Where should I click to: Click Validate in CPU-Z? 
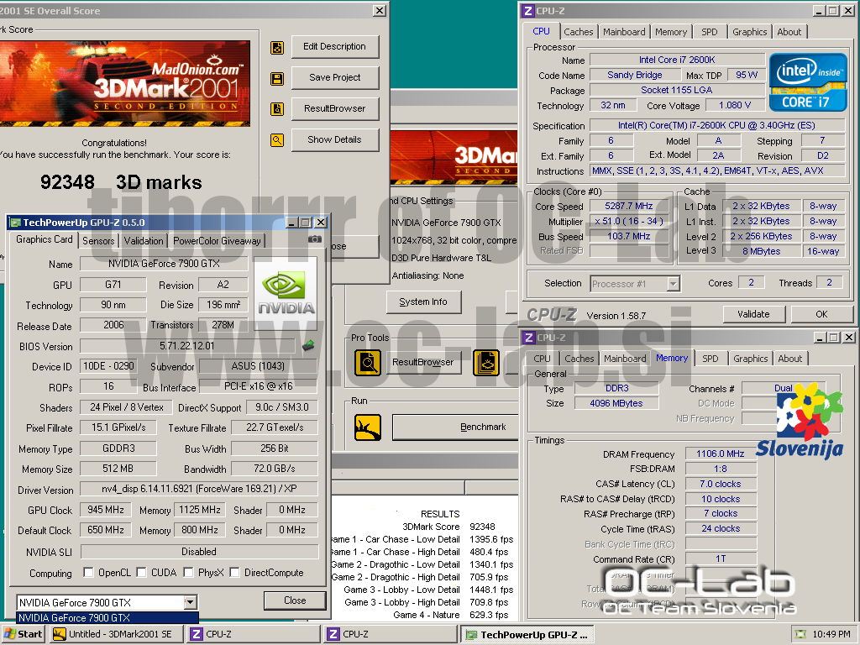pyautogui.click(x=753, y=314)
